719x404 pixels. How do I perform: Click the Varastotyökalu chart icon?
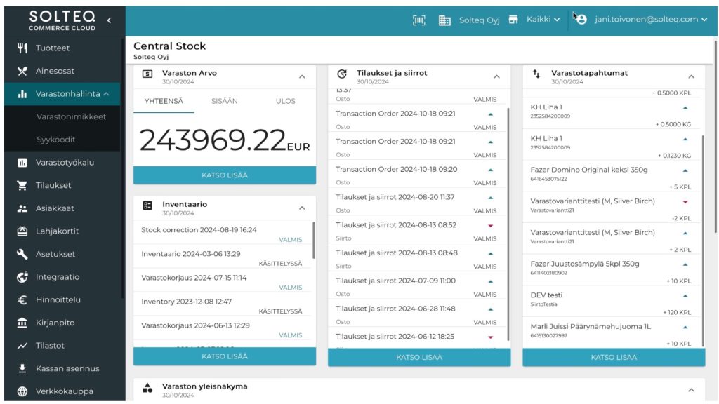point(22,163)
